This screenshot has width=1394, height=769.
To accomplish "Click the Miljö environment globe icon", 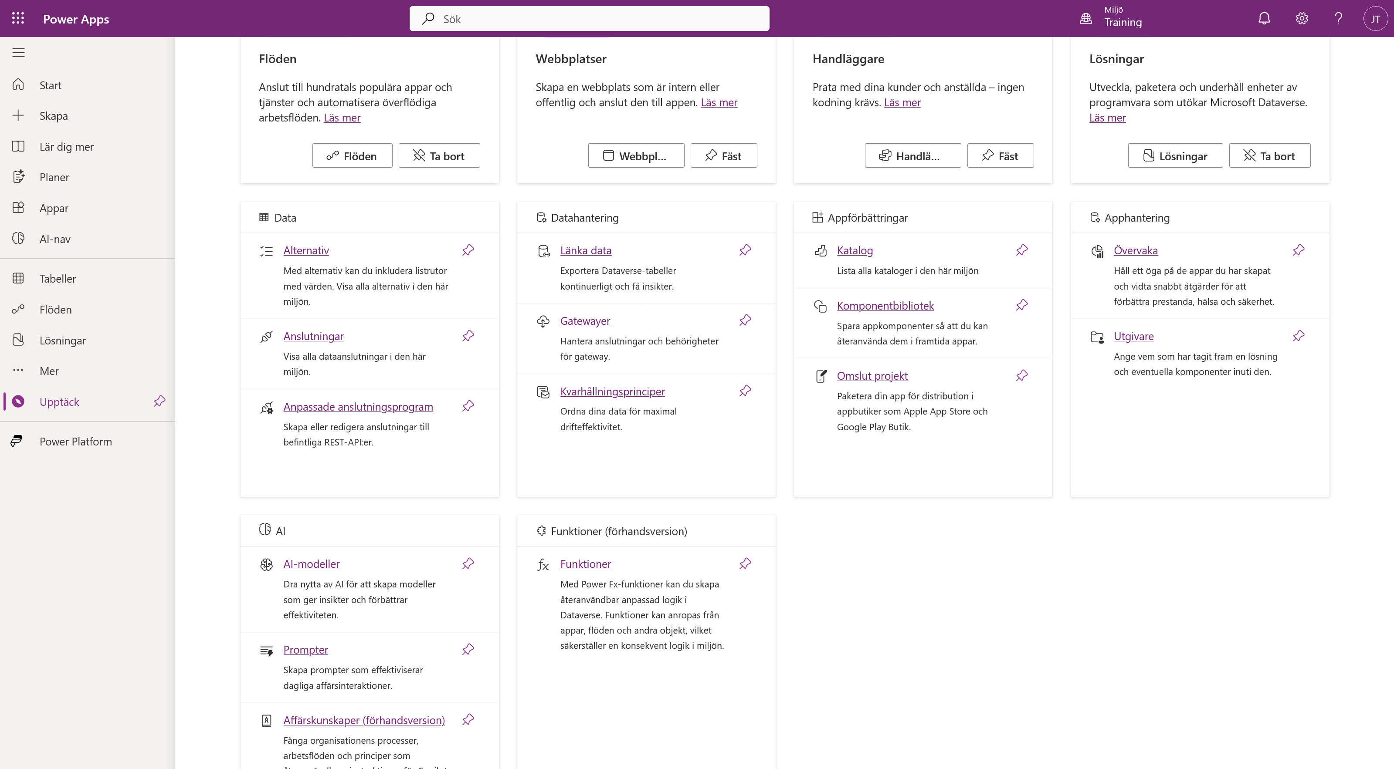I will (1085, 18).
